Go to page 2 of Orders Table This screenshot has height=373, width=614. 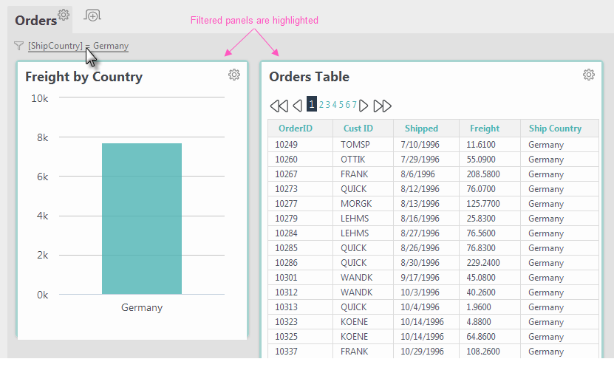[321, 105]
